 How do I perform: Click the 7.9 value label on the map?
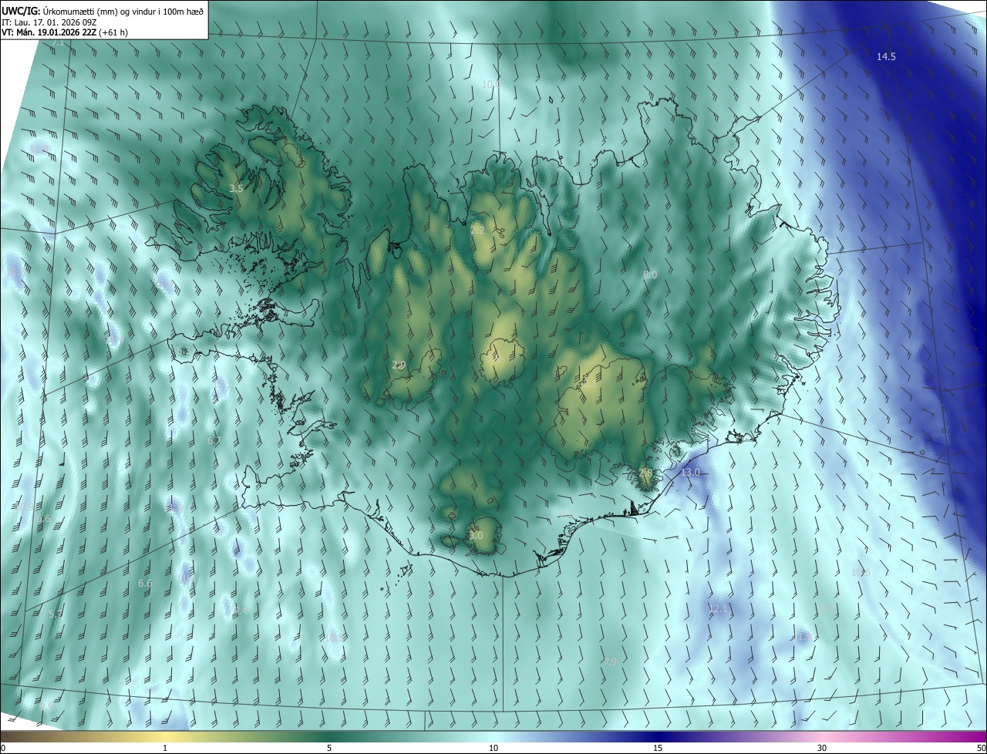(x=609, y=661)
